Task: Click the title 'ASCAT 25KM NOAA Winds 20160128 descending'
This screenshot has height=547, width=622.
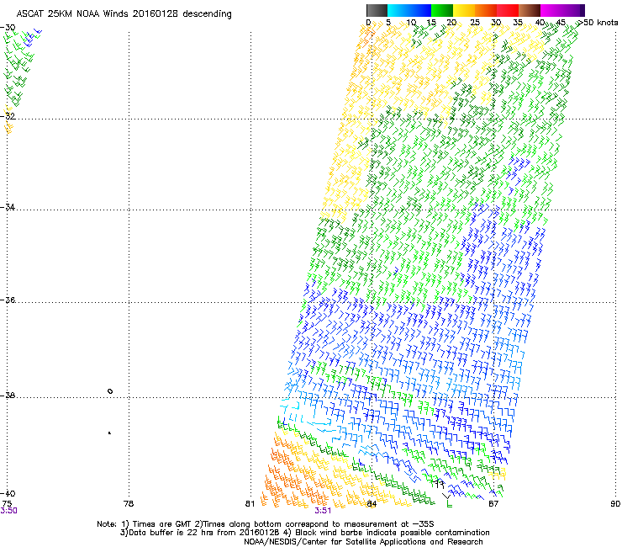Action: point(124,13)
